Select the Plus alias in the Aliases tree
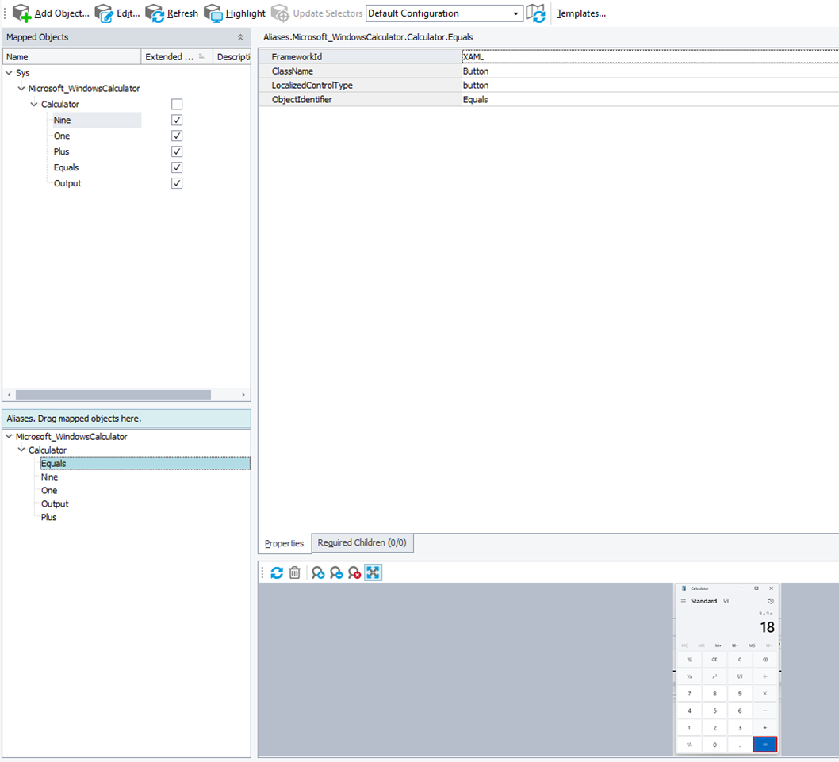839x762 pixels. pyautogui.click(x=49, y=517)
